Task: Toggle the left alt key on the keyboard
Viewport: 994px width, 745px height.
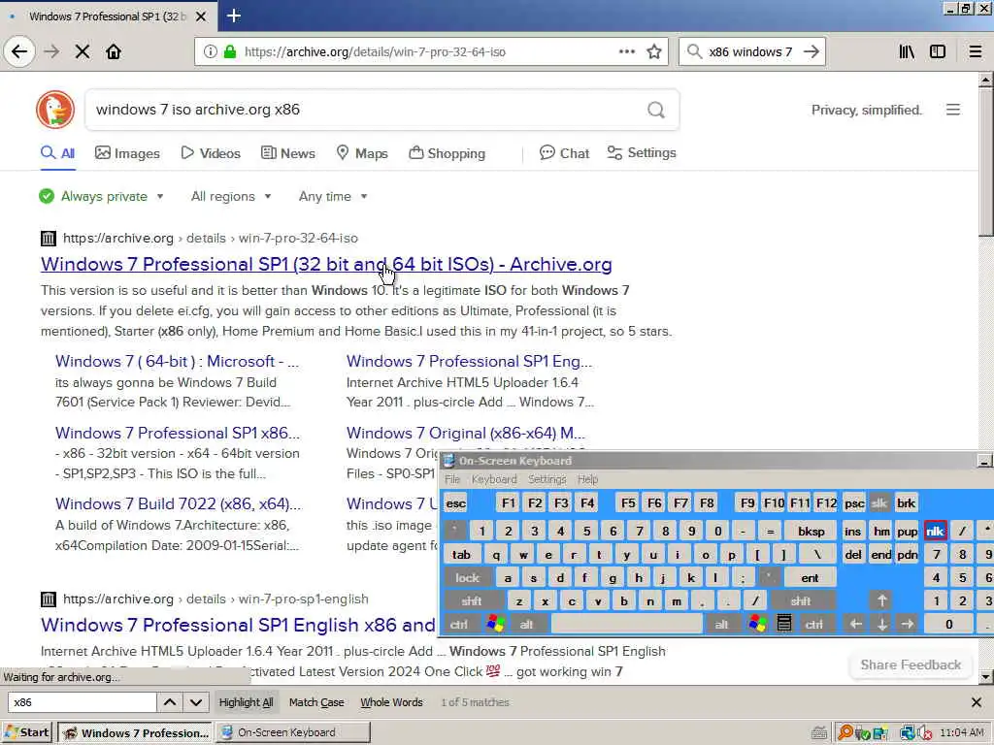Action: 527,624
